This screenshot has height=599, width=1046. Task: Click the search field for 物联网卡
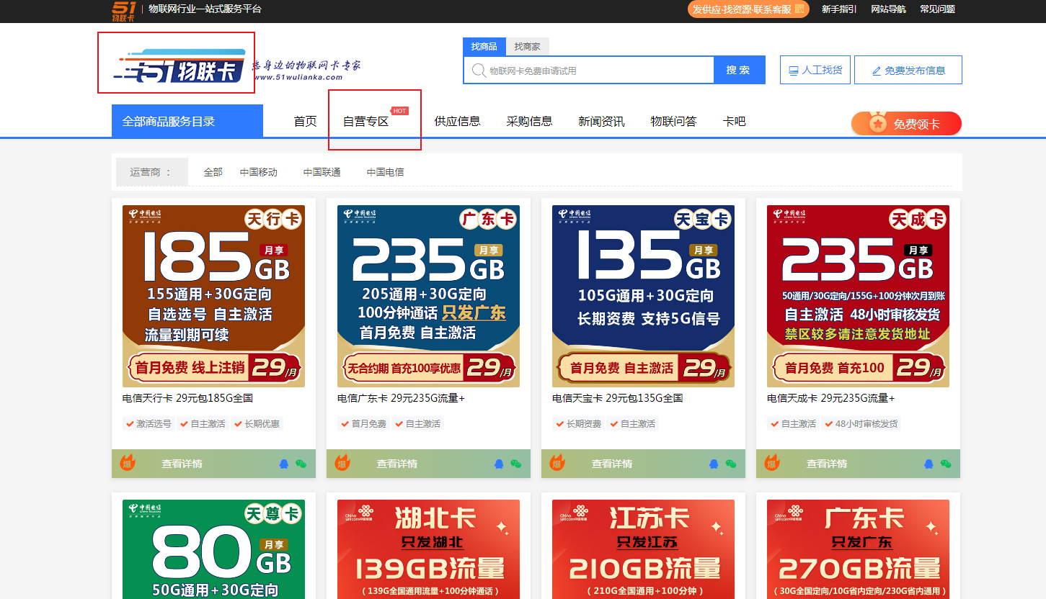click(x=589, y=71)
